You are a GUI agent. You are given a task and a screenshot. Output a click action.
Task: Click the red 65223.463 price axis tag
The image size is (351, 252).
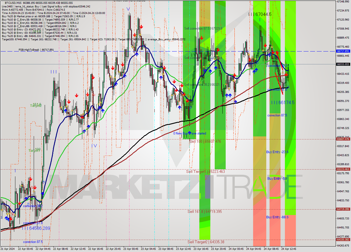[343, 169]
